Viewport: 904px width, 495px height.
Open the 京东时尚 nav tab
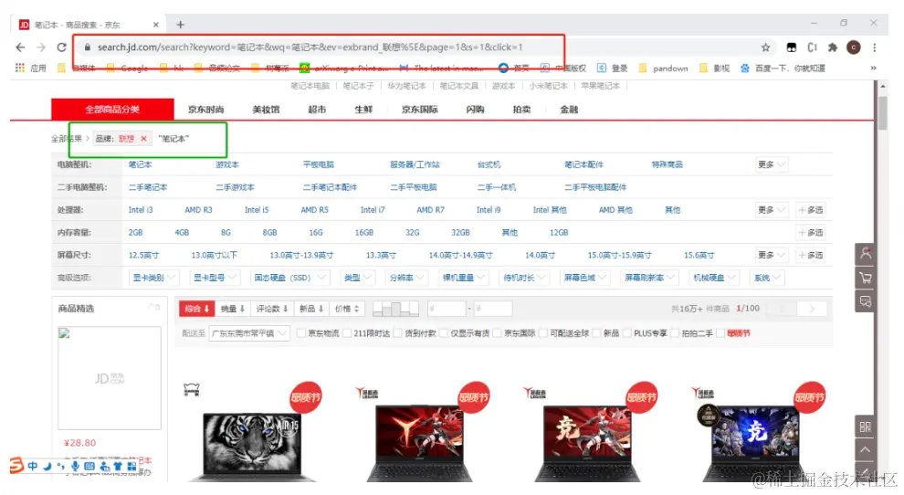(205, 110)
